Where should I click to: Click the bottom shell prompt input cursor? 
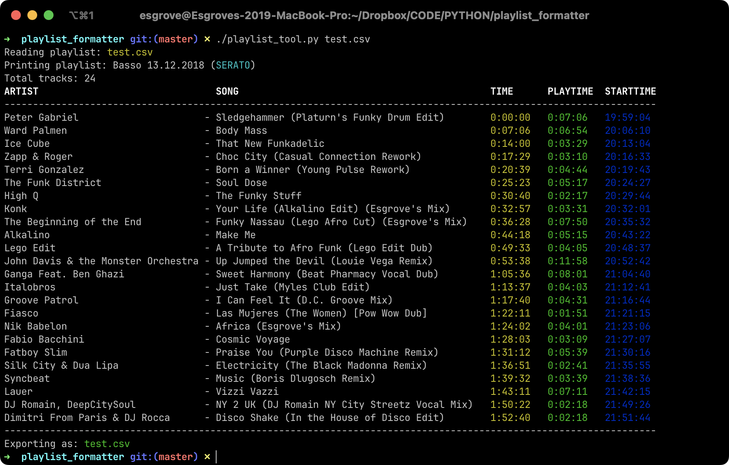[217, 457]
